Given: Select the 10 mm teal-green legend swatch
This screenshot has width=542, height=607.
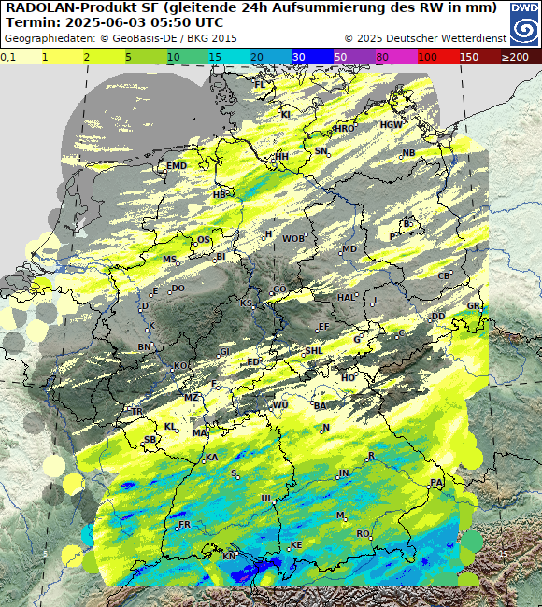Looking at the screenshot, I should pos(188,57).
